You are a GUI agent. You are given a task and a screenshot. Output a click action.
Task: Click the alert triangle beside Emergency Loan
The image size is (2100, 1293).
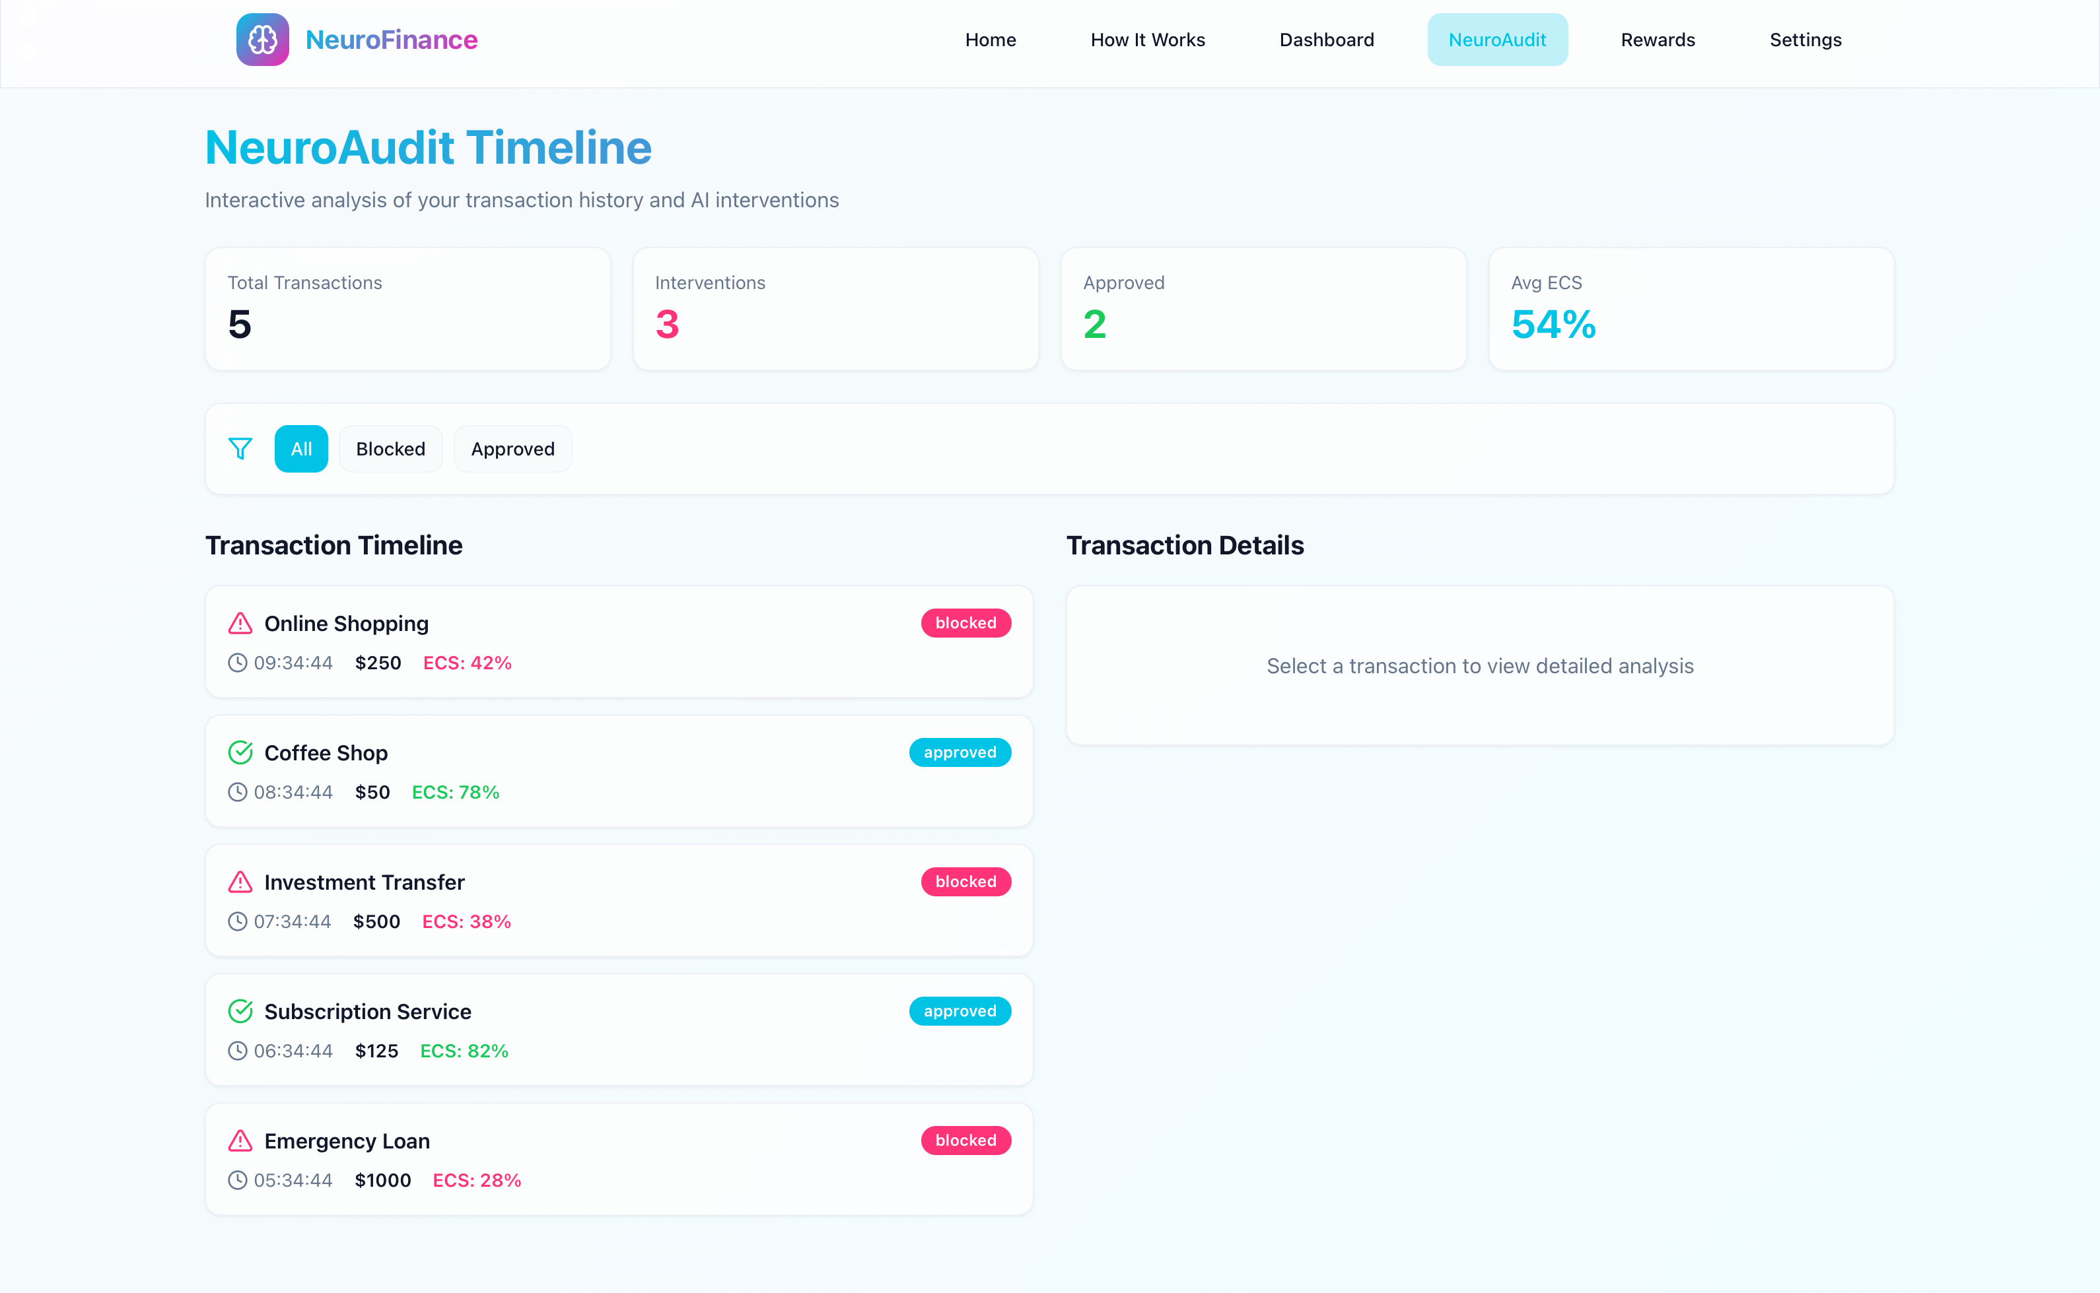(x=240, y=1141)
